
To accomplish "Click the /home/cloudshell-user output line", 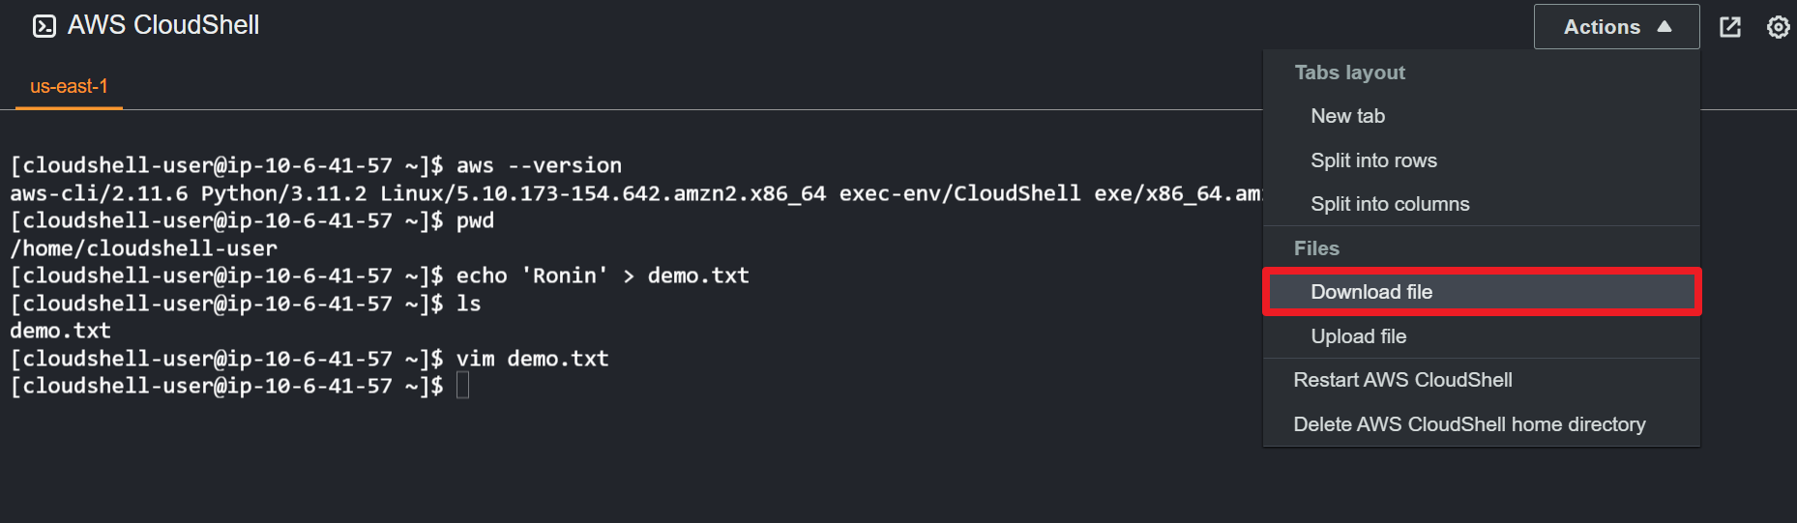I will pyautogui.click(x=143, y=248).
